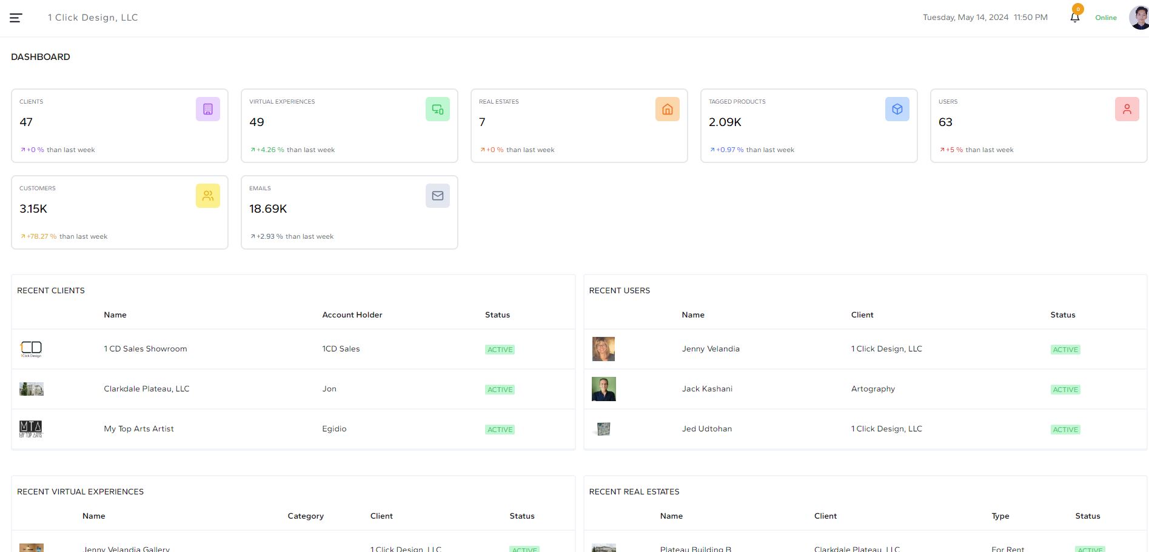Open Jed Udtohan user entry
The width and height of the screenshot is (1149, 552).
706,429
